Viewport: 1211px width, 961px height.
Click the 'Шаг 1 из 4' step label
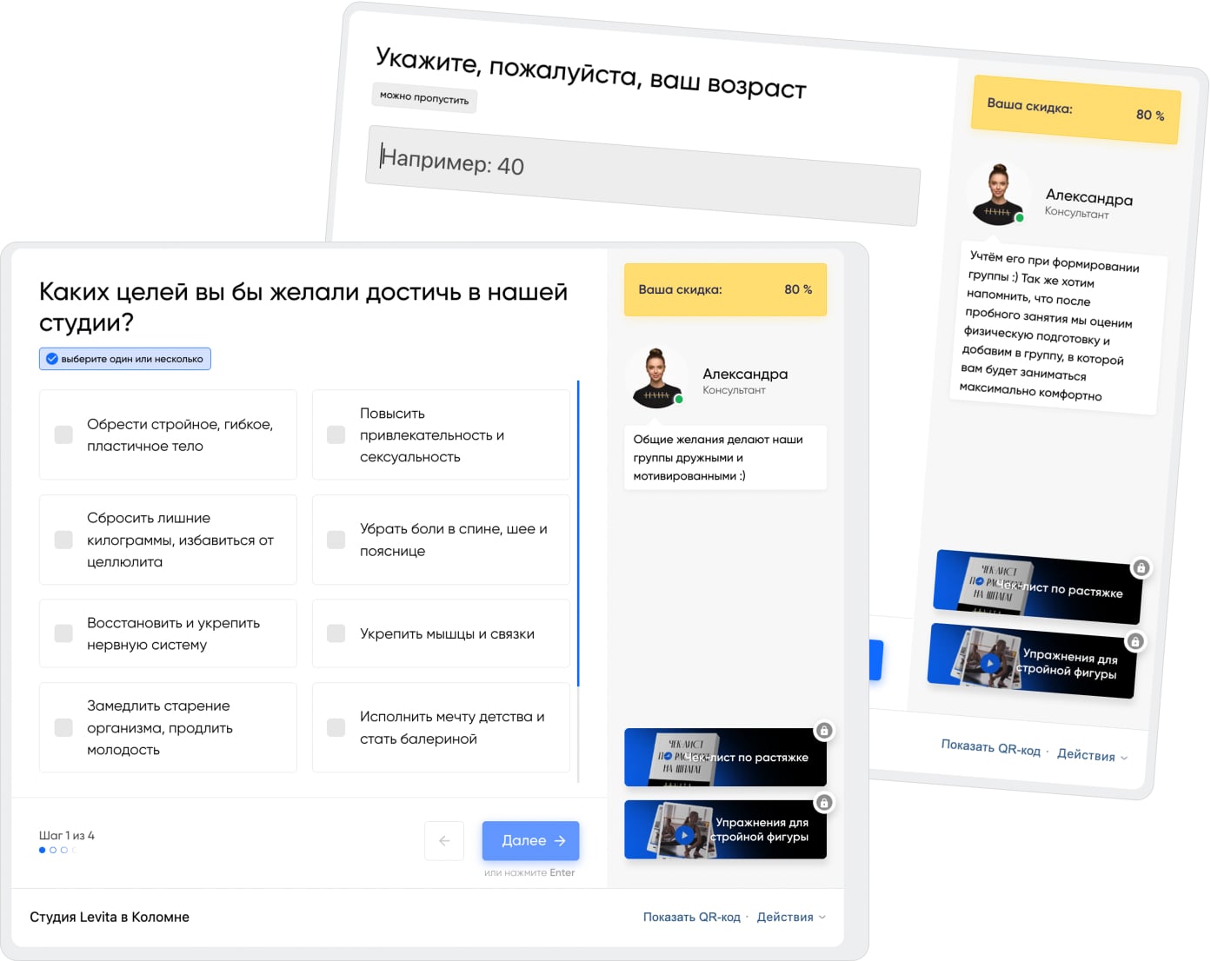point(67,835)
